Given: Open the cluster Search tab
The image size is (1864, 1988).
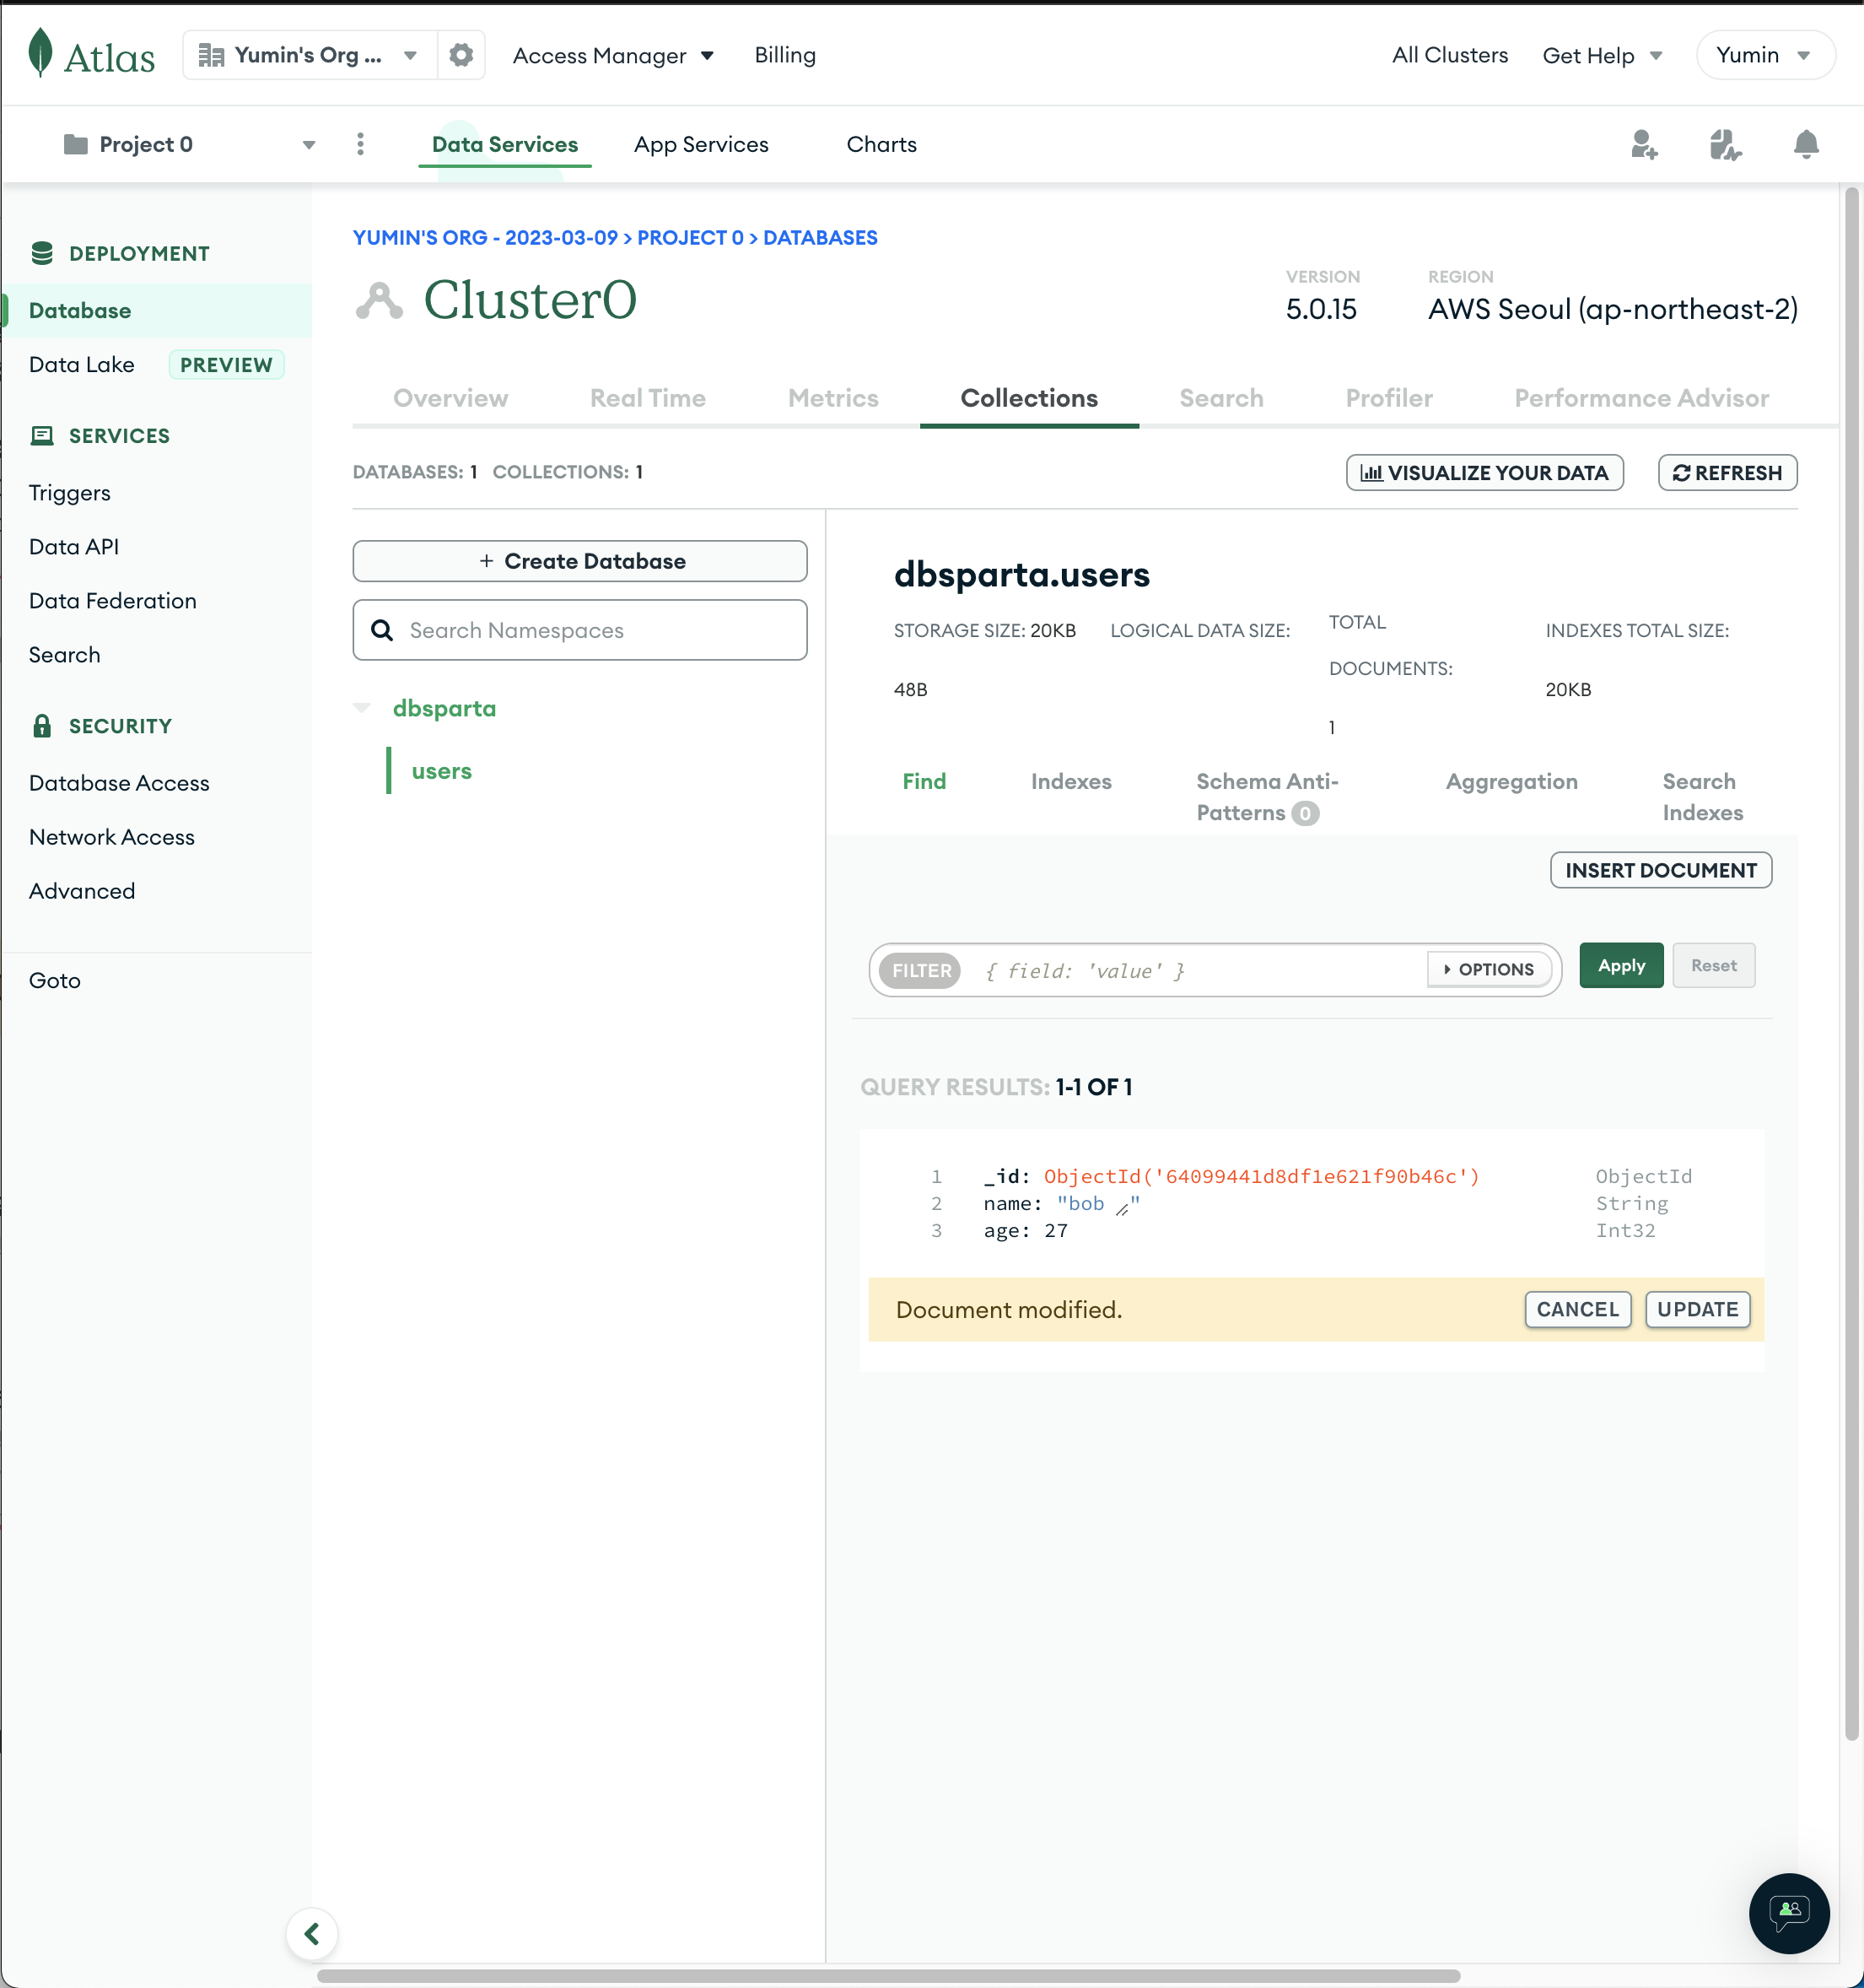Looking at the screenshot, I should click(x=1221, y=398).
